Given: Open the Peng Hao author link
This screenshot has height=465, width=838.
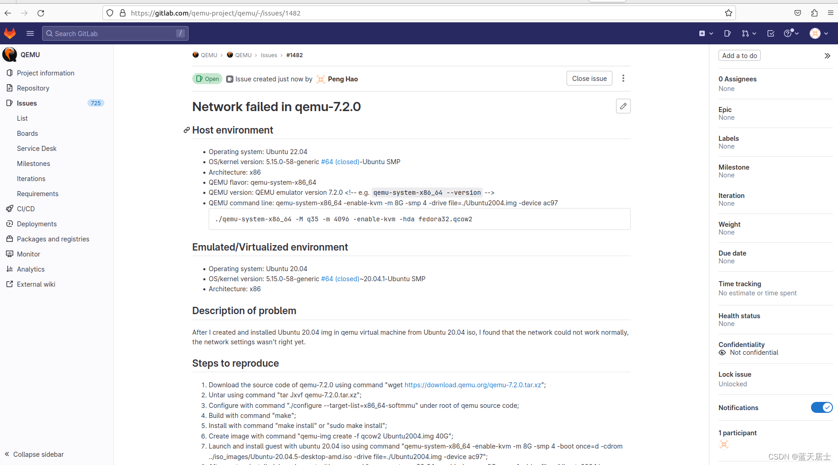Looking at the screenshot, I should [343, 79].
